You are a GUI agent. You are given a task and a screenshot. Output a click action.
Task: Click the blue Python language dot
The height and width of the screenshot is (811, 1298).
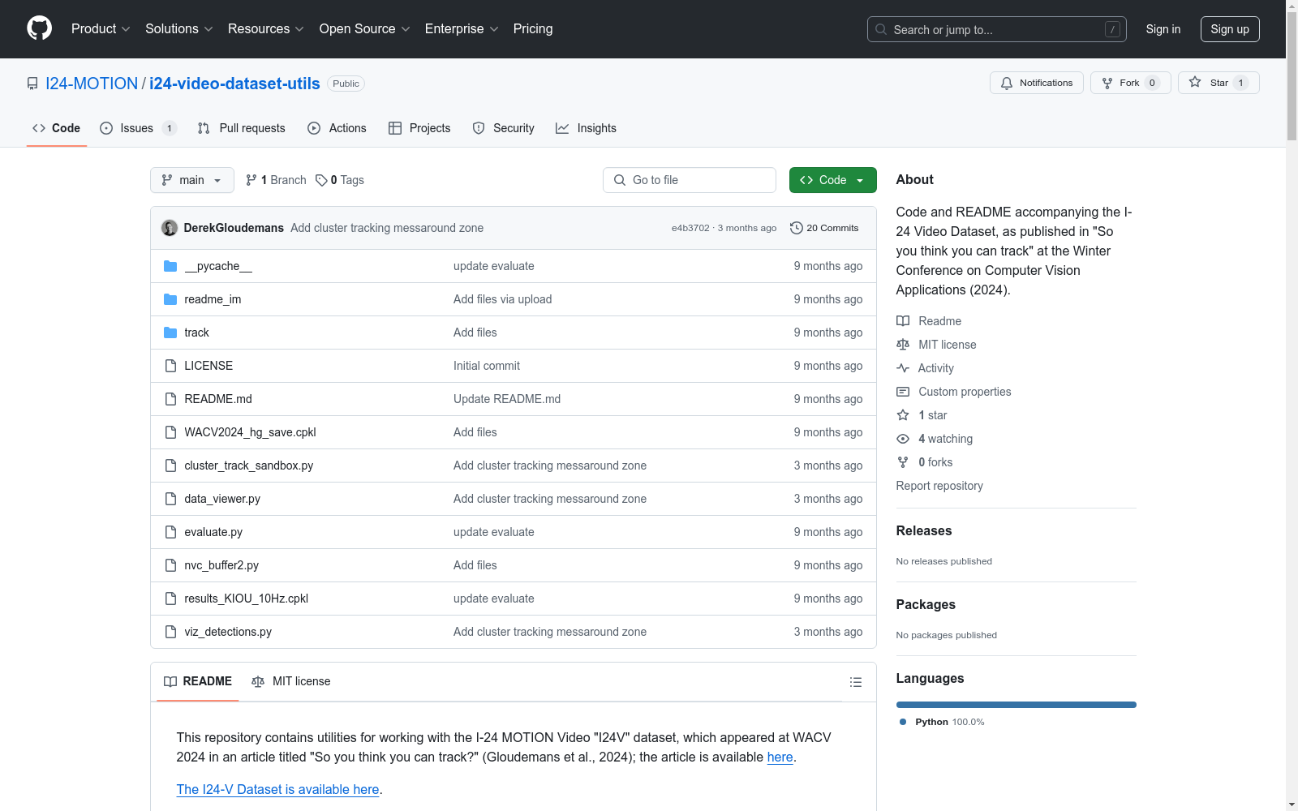coord(903,722)
